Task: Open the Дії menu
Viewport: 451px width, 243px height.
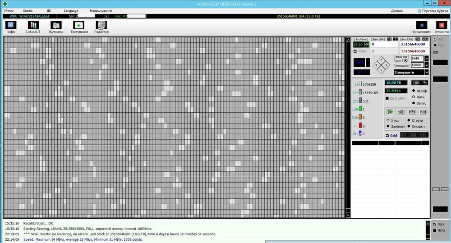Action: [49, 11]
